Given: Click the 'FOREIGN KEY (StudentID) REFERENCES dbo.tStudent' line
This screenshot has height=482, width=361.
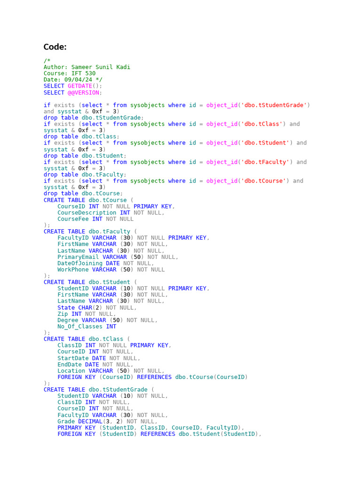Looking at the screenshot, I should pyautogui.click(x=159, y=434).
